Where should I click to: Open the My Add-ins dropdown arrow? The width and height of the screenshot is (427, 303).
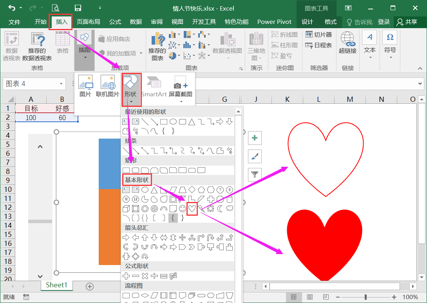pos(141,53)
